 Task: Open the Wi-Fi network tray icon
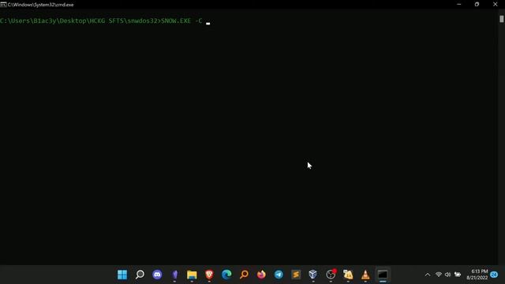pos(439,275)
